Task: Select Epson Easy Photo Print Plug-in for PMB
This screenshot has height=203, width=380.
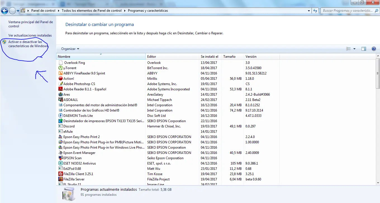Action: [x=104, y=142]
